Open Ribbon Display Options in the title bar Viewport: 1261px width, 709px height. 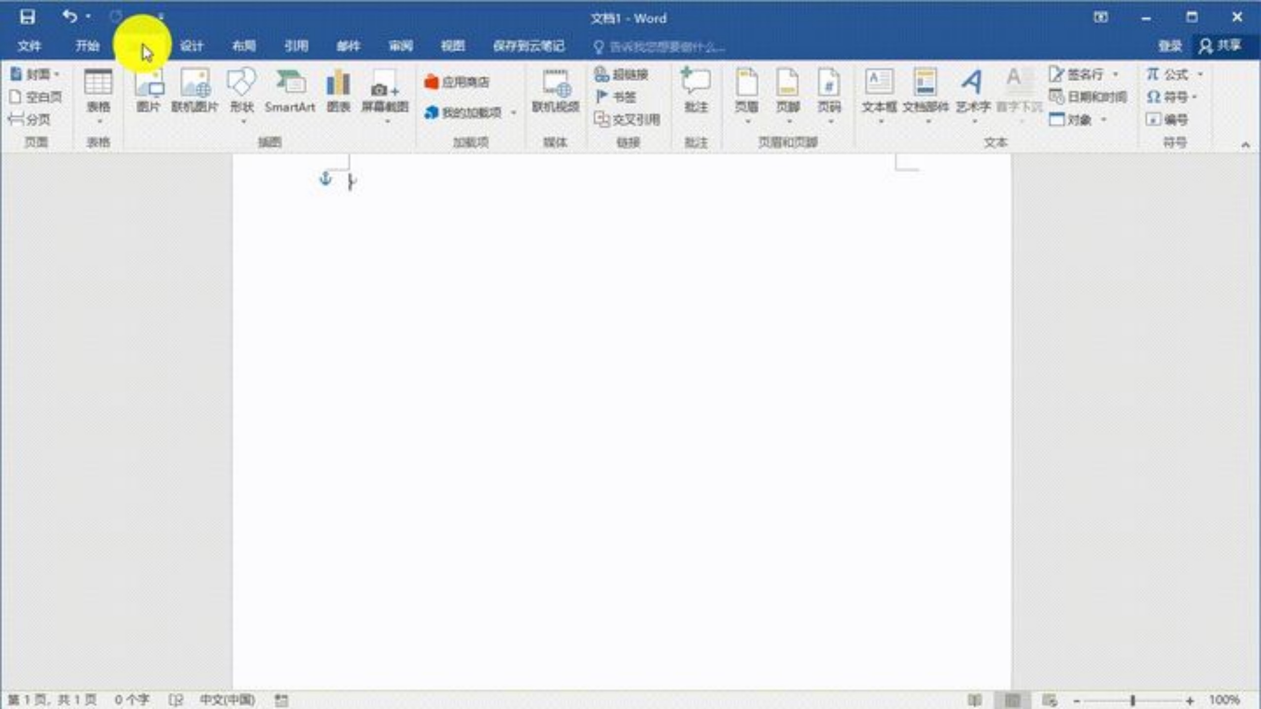(1100, 17)
